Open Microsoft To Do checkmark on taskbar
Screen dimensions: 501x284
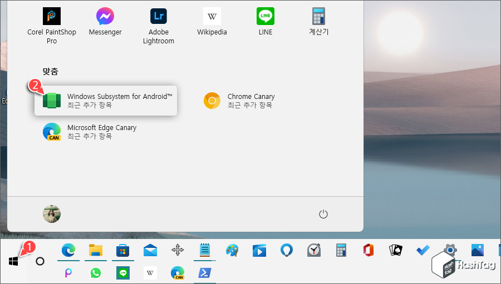423,251
